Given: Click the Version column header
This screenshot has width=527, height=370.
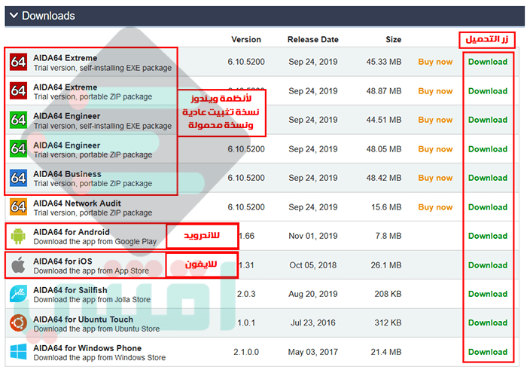Looking at the screenshot, I should (x=246, y=39).
